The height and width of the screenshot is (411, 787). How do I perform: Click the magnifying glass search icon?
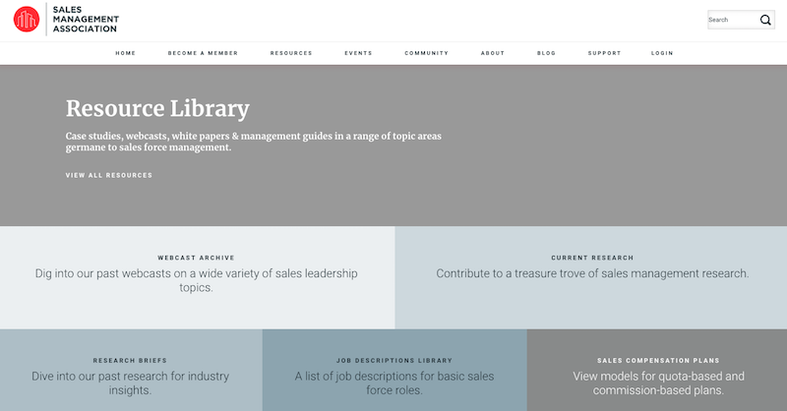(765, 20)
